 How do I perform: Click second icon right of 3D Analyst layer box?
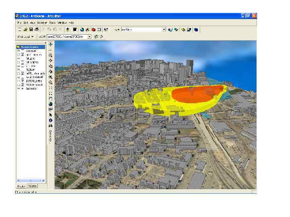101,37
